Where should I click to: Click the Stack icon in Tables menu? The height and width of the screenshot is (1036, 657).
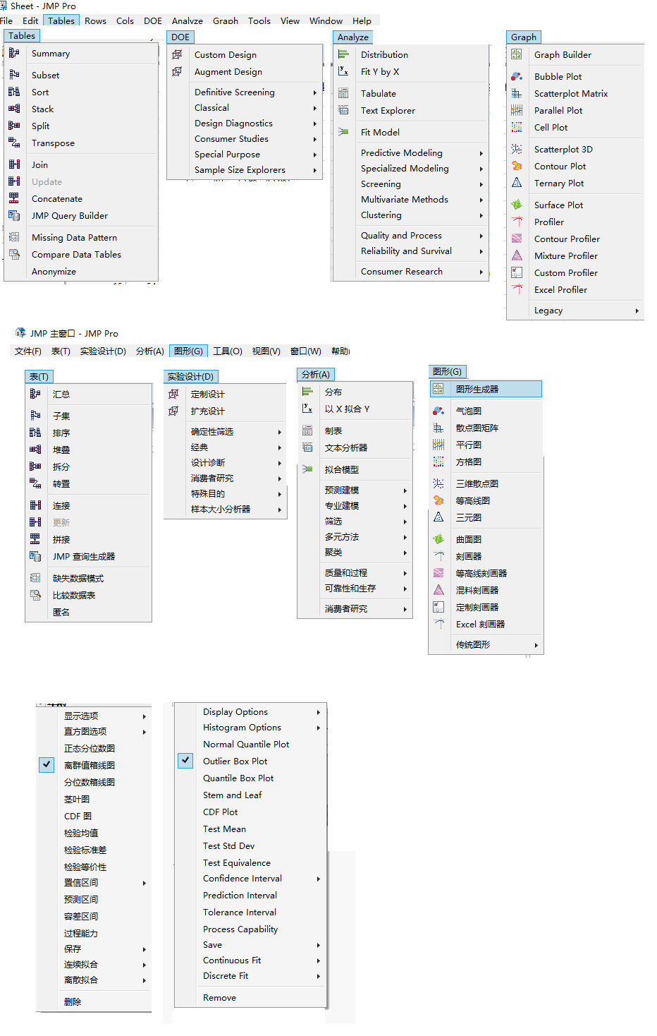pyautogui.click(x=14, y=109)
